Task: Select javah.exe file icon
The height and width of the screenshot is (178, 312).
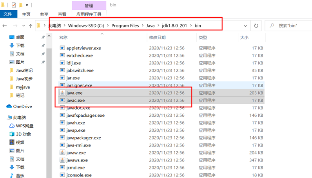Action: point(62,123)
